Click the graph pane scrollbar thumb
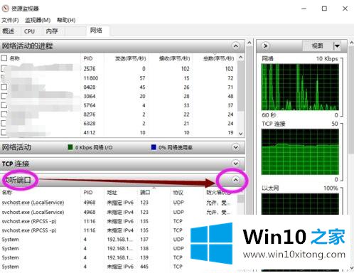Viewport: 354px width, 273px height. 351,100
